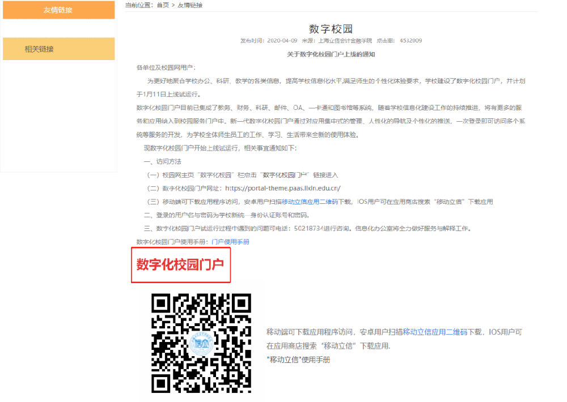The height and width of the screenshot is (402, 567).
Task: Click the red 数字化校园门户 banner
Action: 181,264
